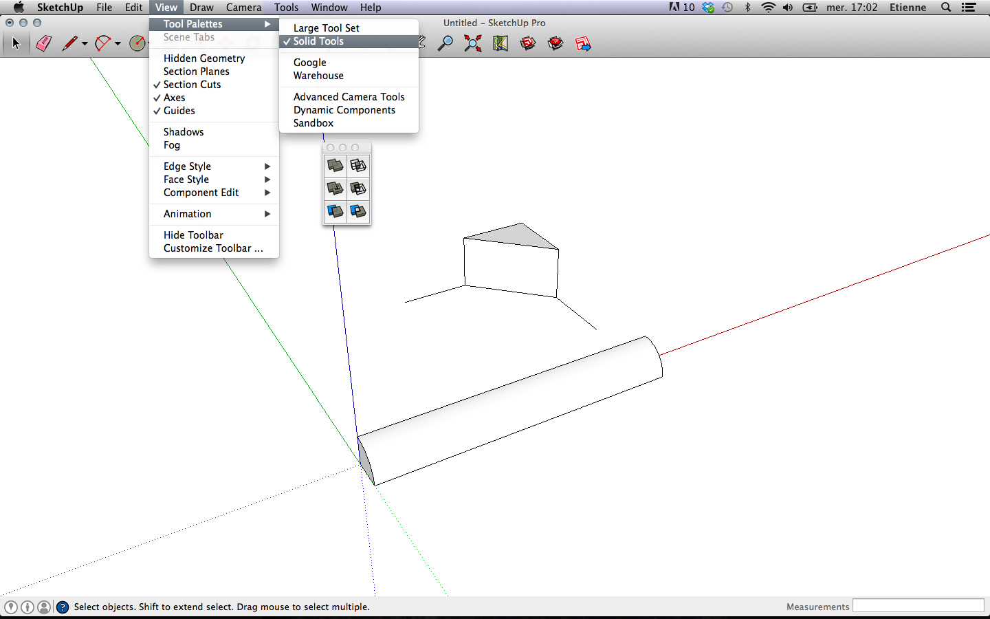Open Customize Toolbar dialog
The height and width of the screenshot is (619, 990).
tap(212, 248)
